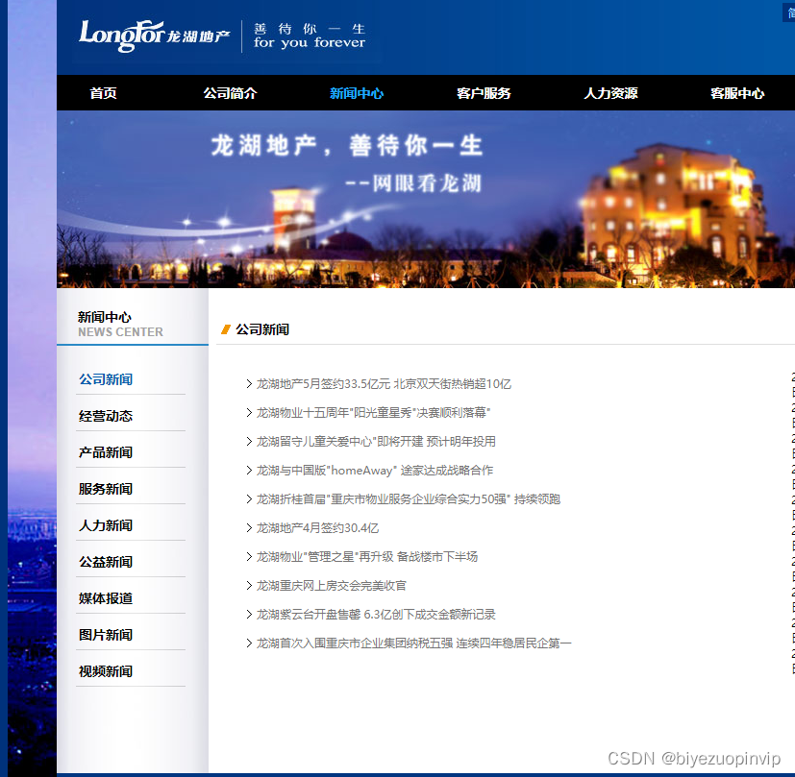
Task: Open the 视频新闻 sidebar category
Action: (104, 670)
